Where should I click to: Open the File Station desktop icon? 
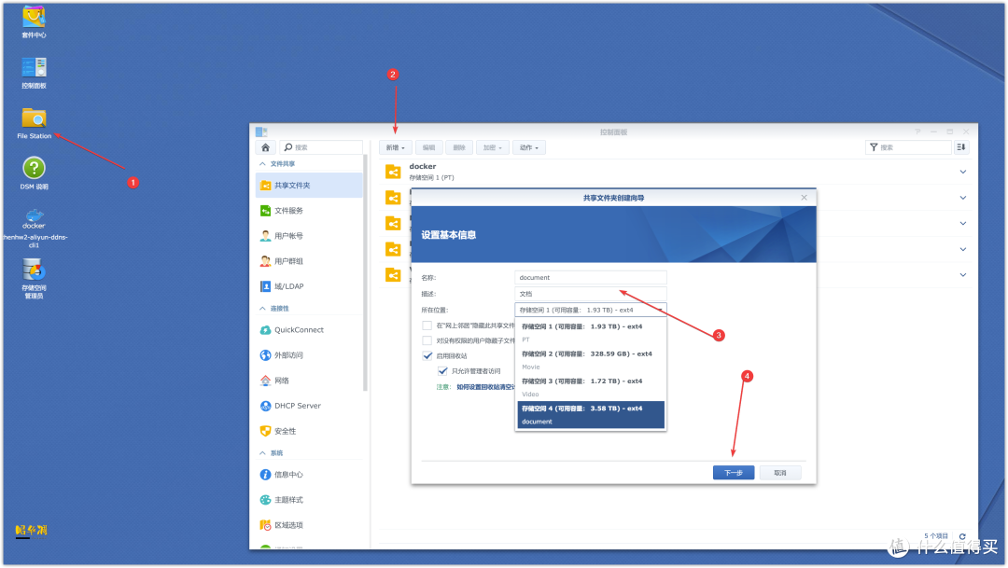[34, 118]
